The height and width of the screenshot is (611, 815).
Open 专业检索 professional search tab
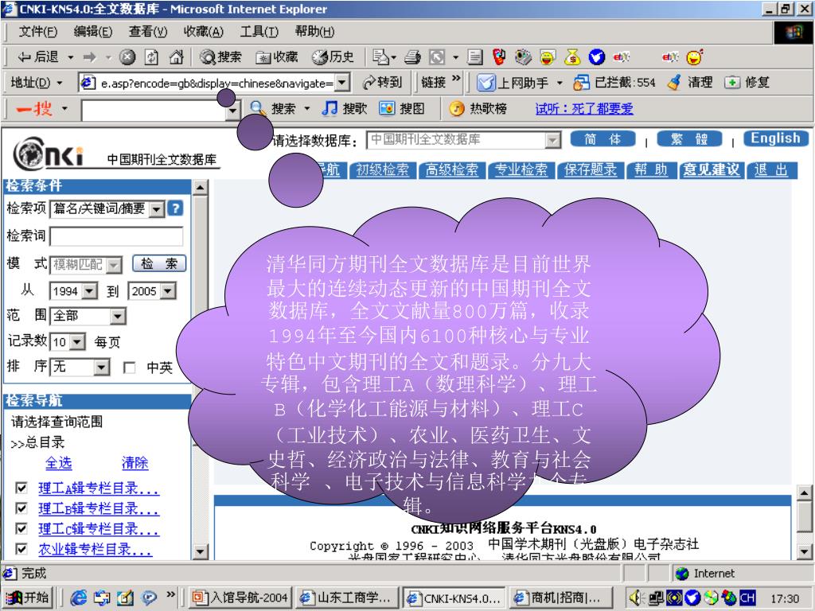[521, 170]
